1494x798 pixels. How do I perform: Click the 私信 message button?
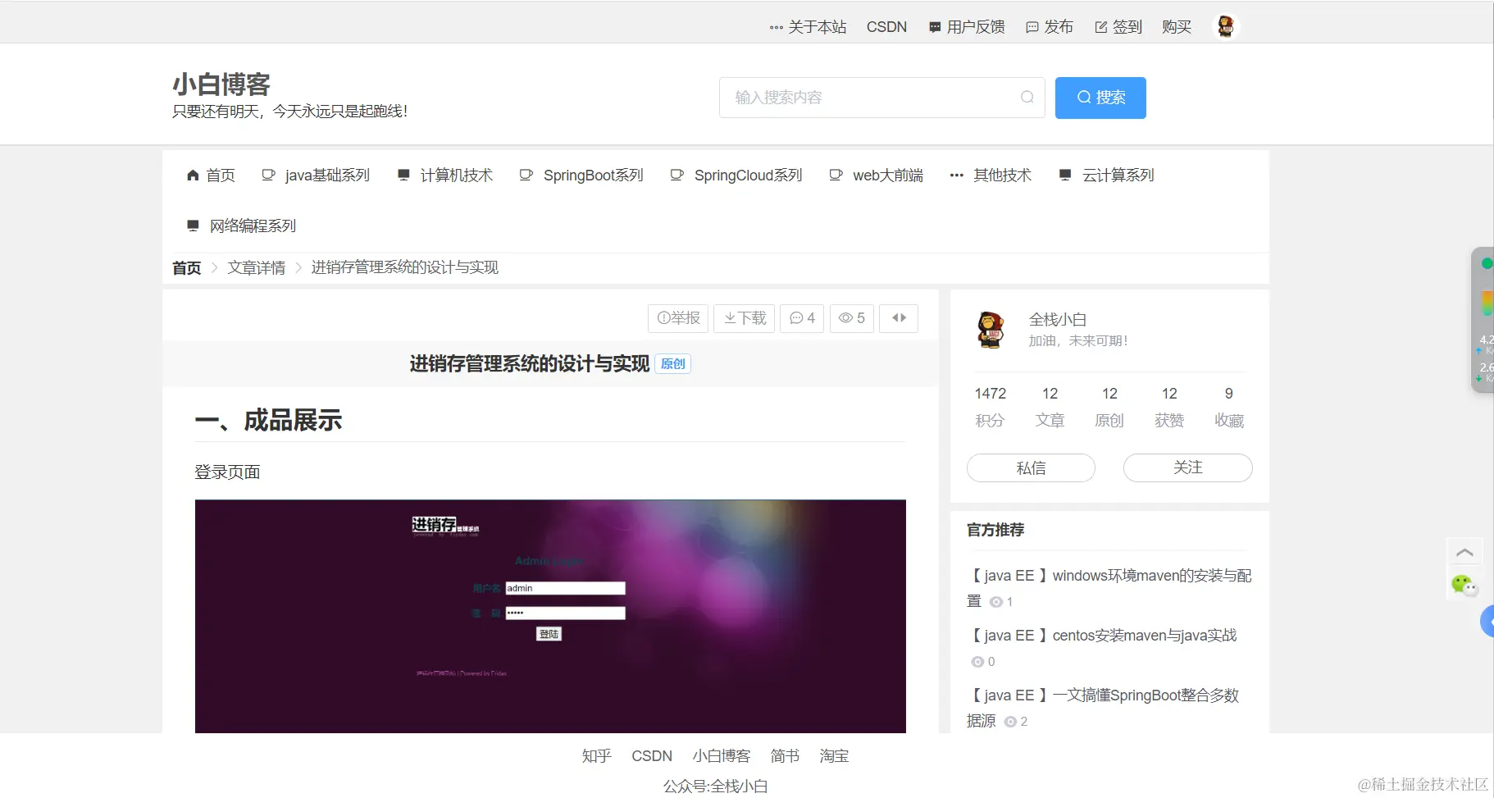coord(1031,468)
